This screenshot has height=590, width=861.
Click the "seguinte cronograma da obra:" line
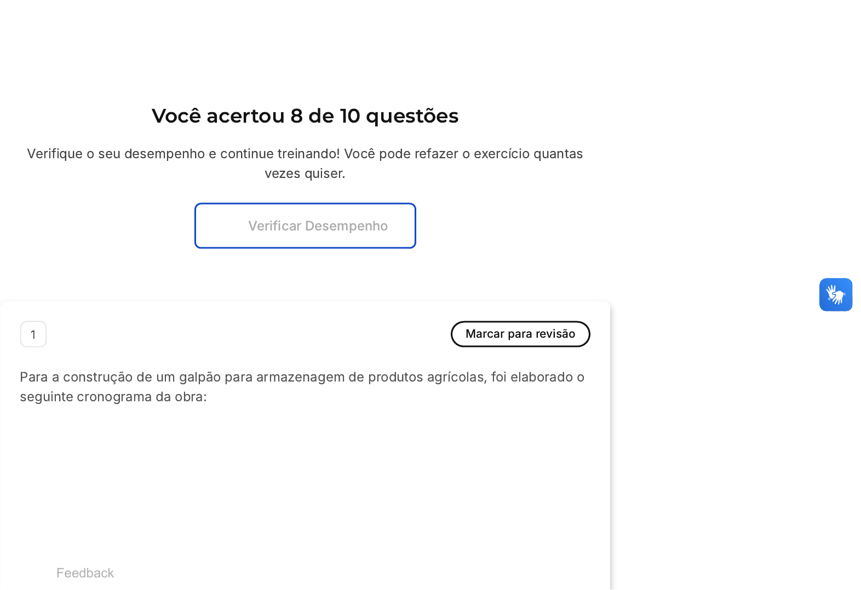pyautogui.click(x=113, y=397)
